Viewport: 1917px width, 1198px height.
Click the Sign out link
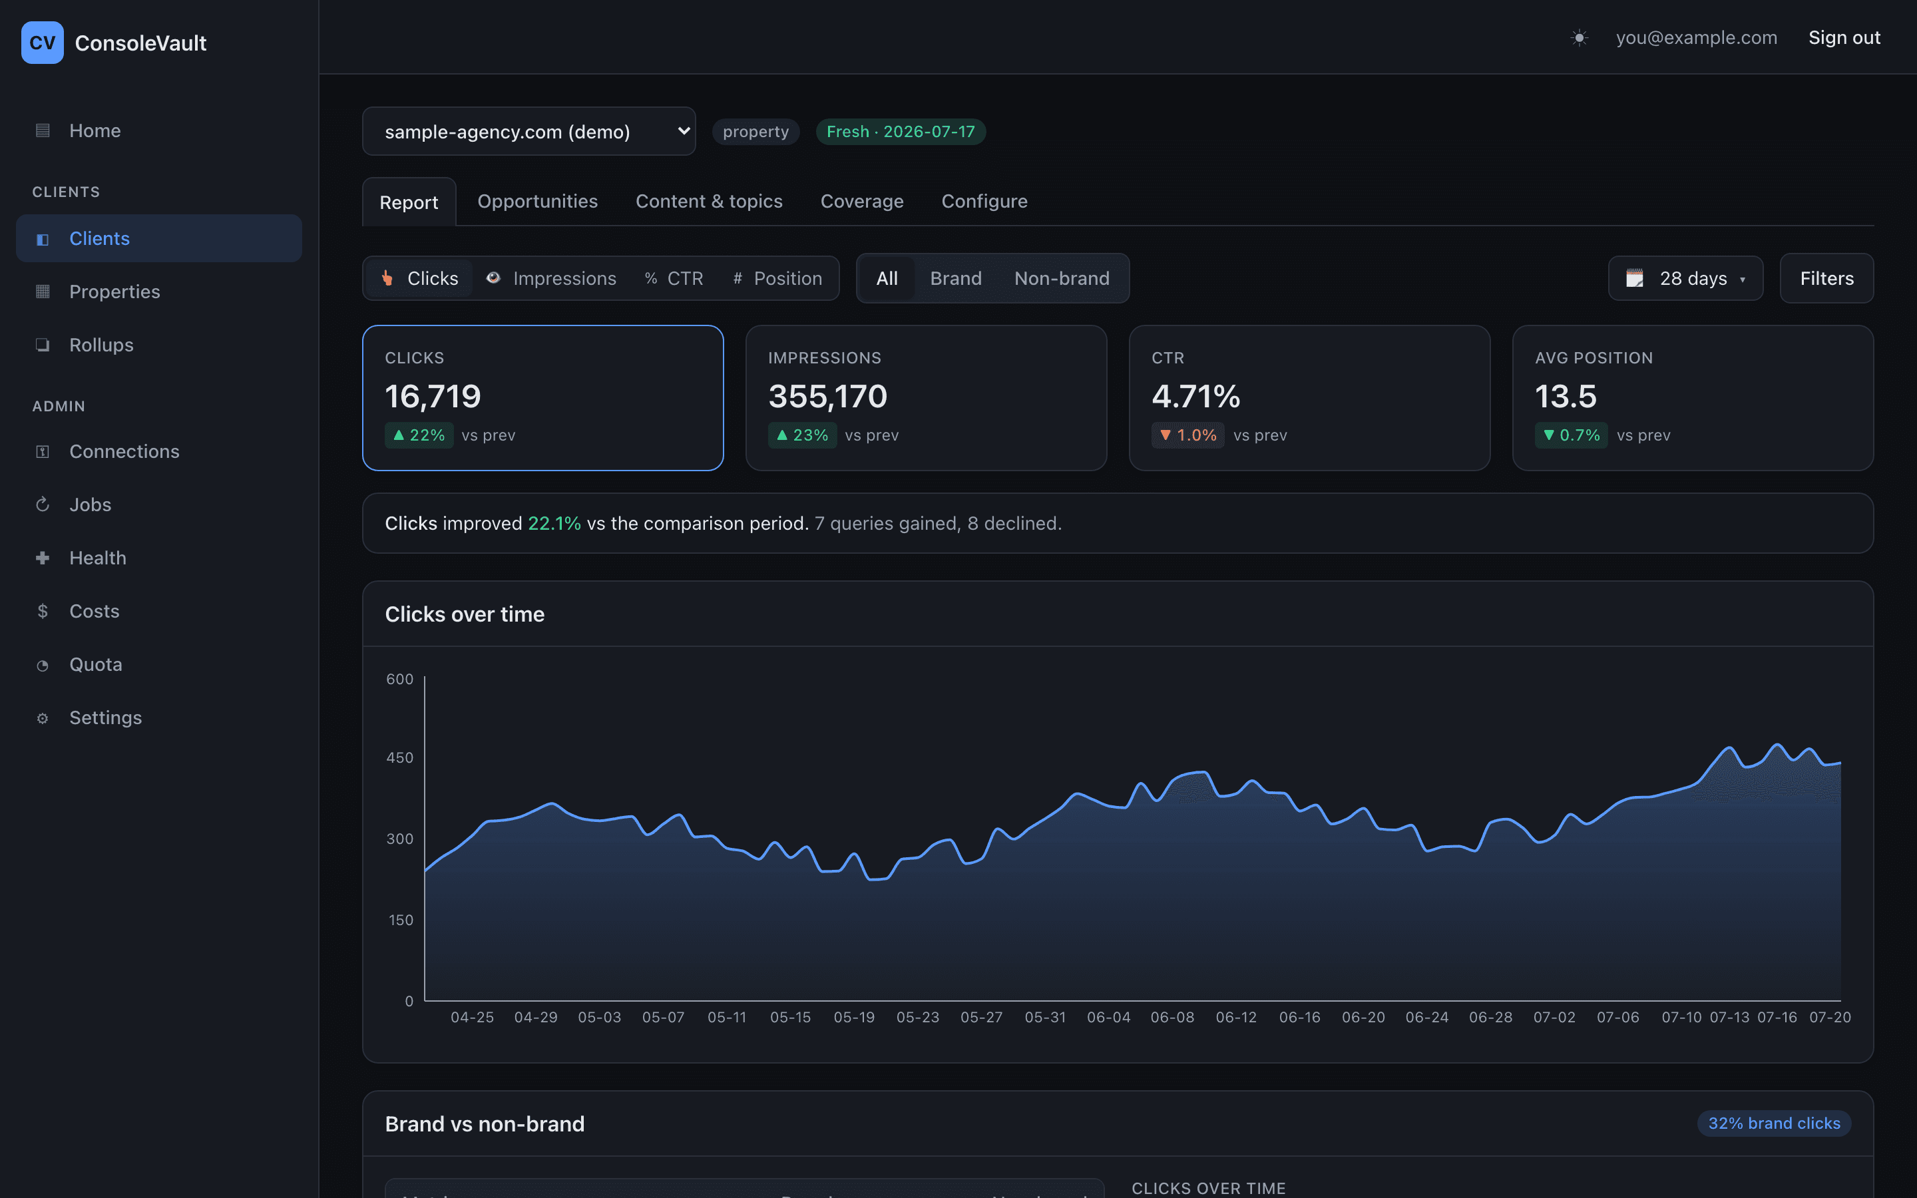tap(1843, 38)
